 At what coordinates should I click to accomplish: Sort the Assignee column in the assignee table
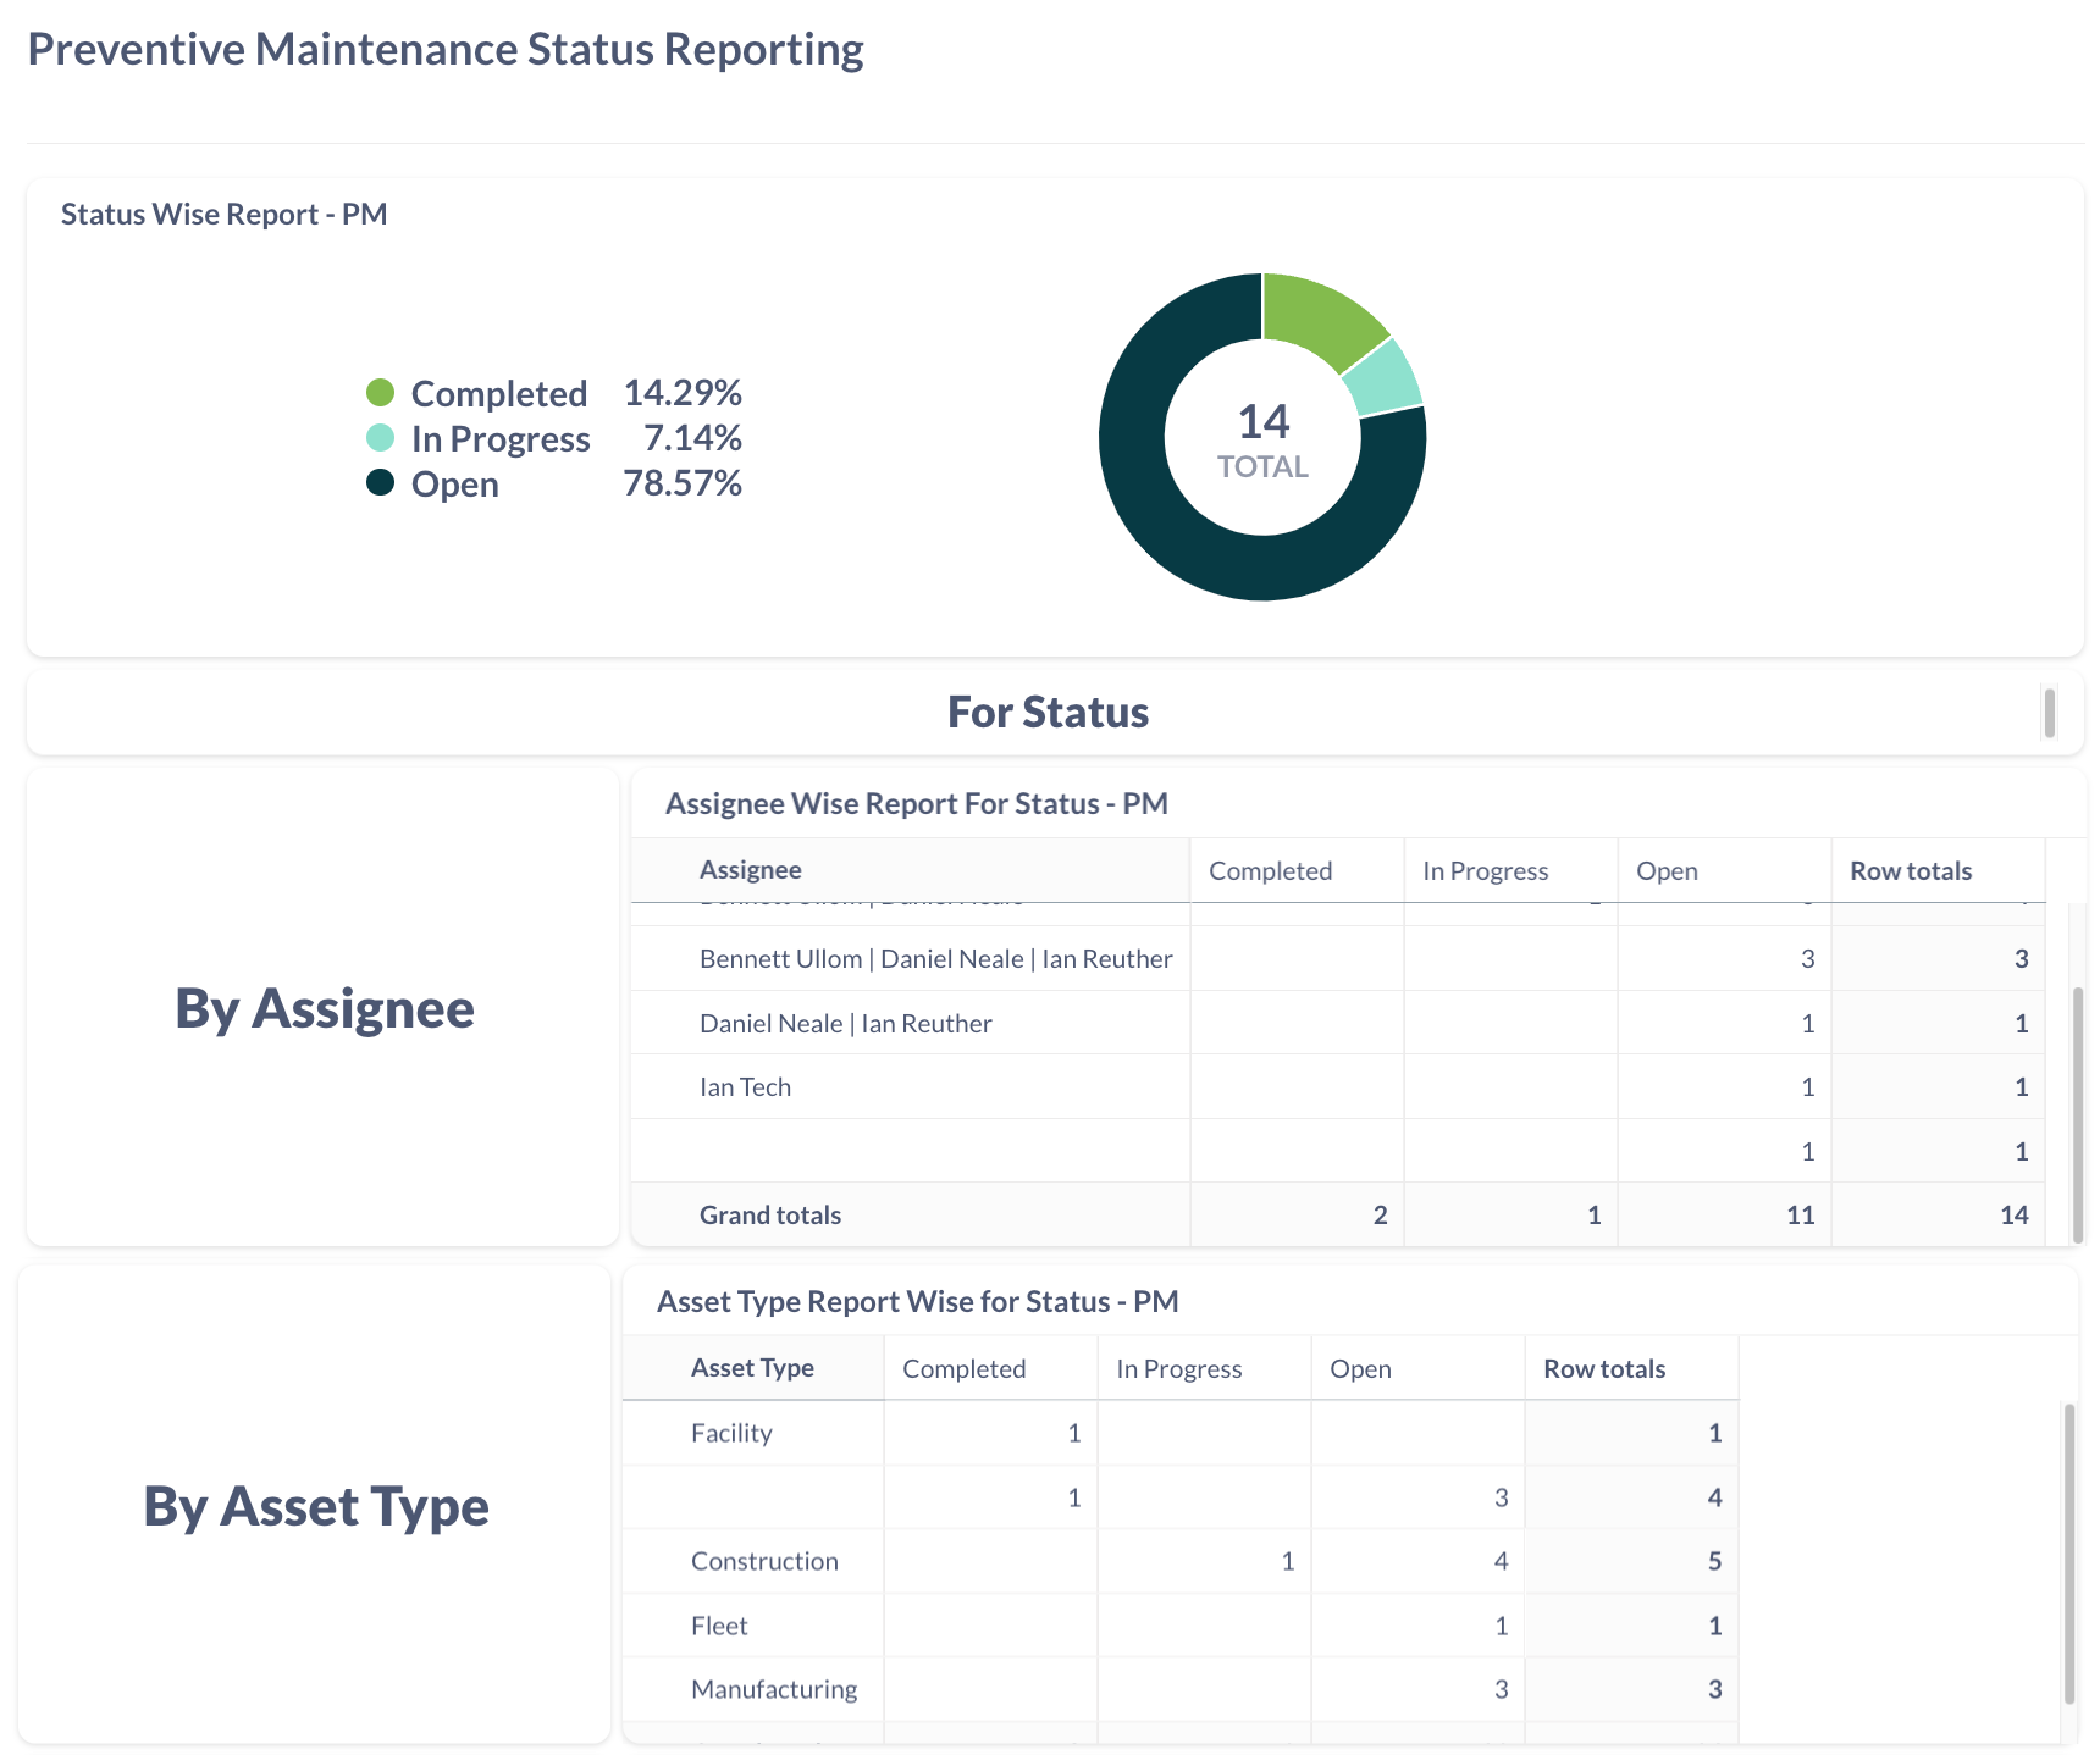coord(750,871)
